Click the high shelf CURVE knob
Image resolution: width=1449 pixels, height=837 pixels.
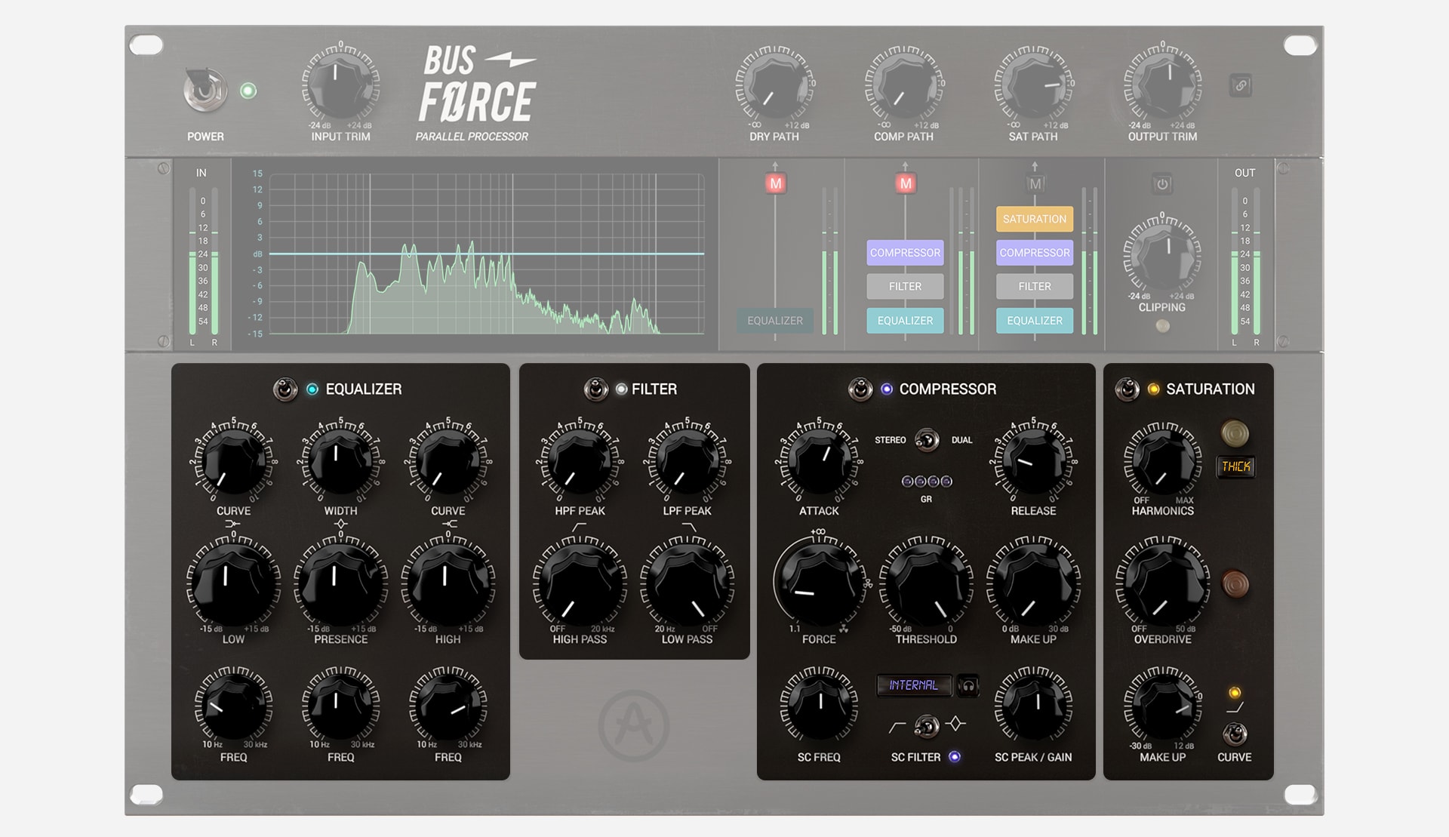[448, 460]
